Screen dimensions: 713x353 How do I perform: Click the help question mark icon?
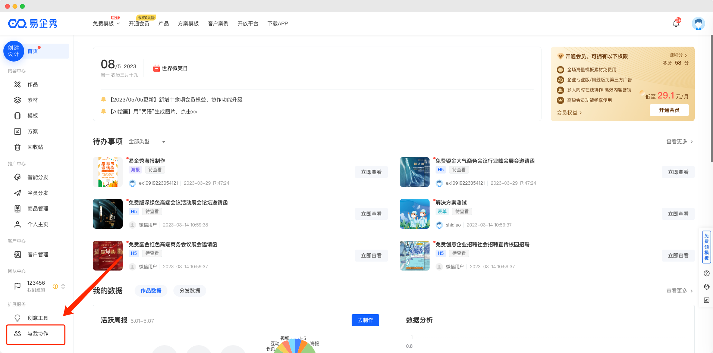706,274
